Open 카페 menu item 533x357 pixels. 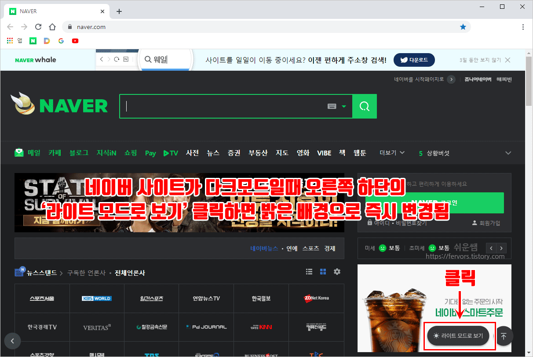55,153
